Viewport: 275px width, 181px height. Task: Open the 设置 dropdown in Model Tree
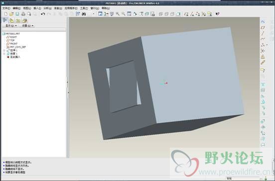pyautogui.click(x=28, y=26)
